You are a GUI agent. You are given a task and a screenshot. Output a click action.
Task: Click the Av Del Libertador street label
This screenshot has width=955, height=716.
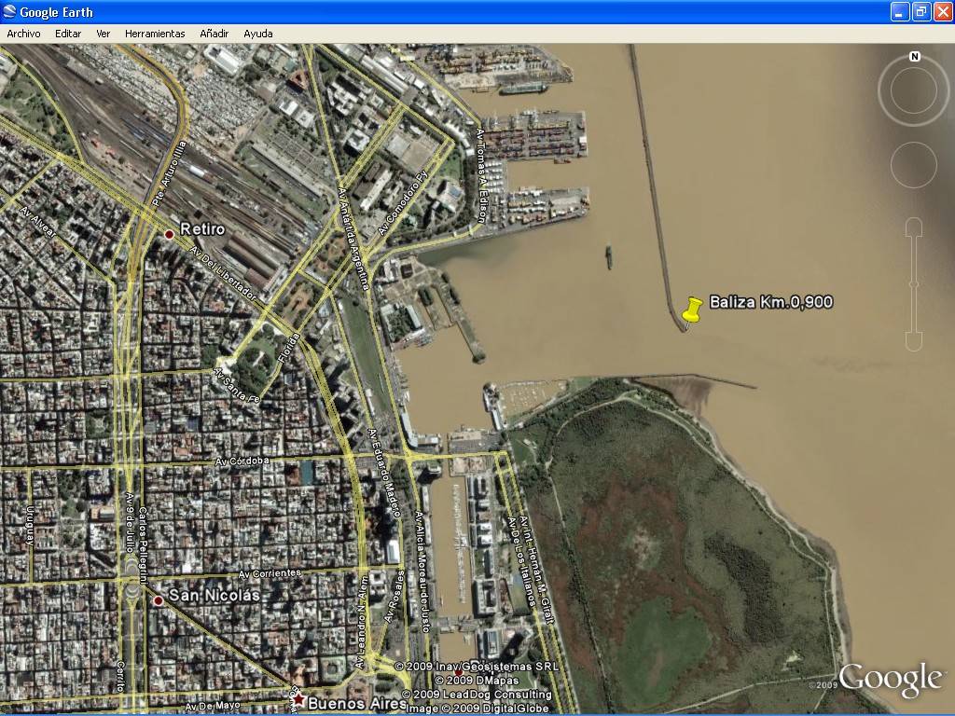pyautogui.click(x=223, y=273)
